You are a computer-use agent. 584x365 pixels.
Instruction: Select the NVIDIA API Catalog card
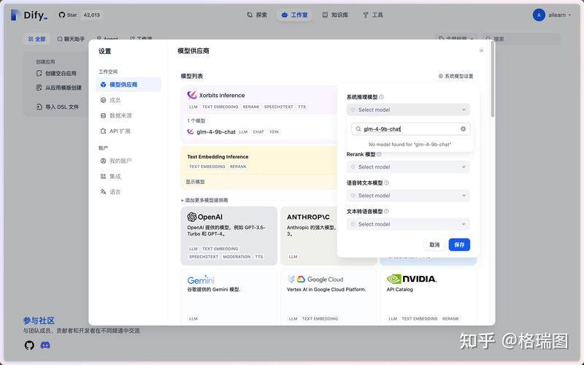click(x=429, y=298)
